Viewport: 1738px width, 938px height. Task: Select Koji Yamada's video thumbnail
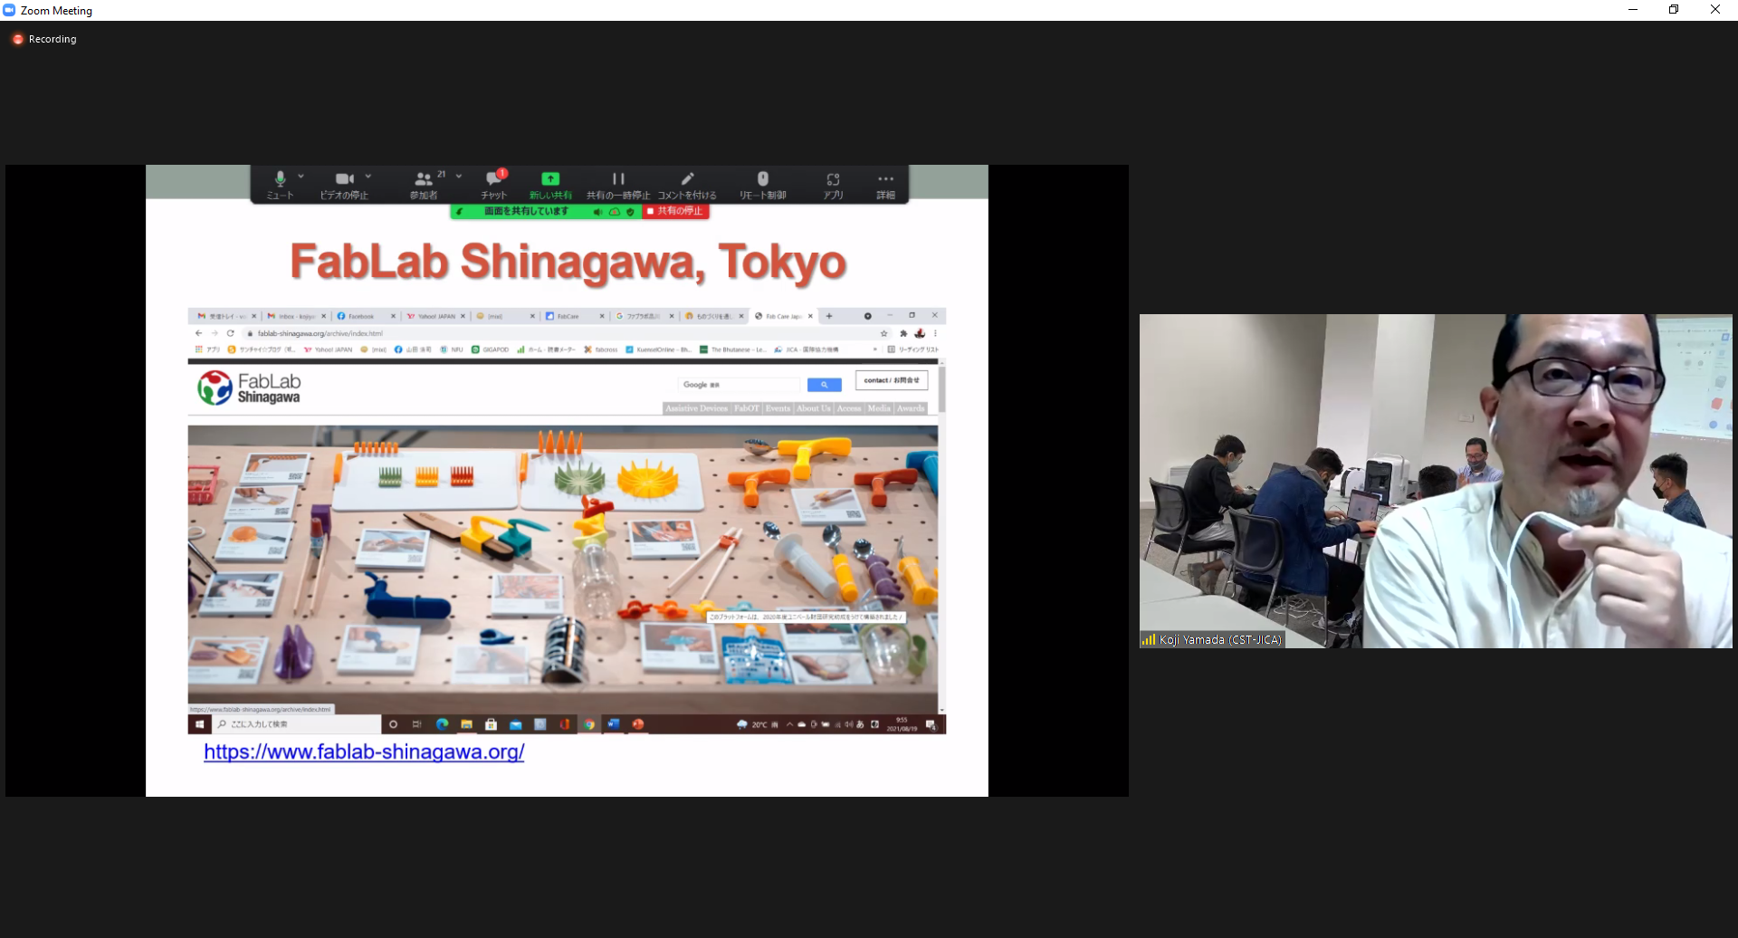[1436, 481]
